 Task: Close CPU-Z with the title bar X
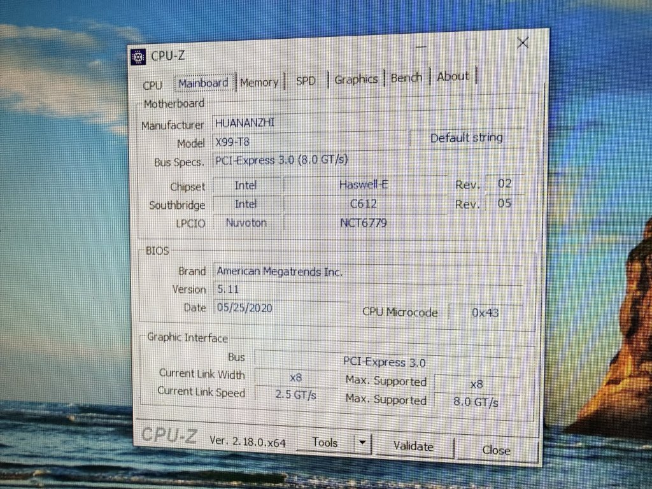pyautogui.click(x=523, y=43)
